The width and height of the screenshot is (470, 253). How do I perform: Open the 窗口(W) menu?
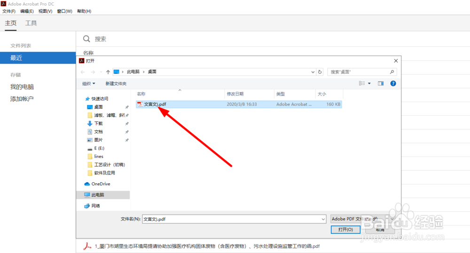pyautogui.click(x=64, y=11)
